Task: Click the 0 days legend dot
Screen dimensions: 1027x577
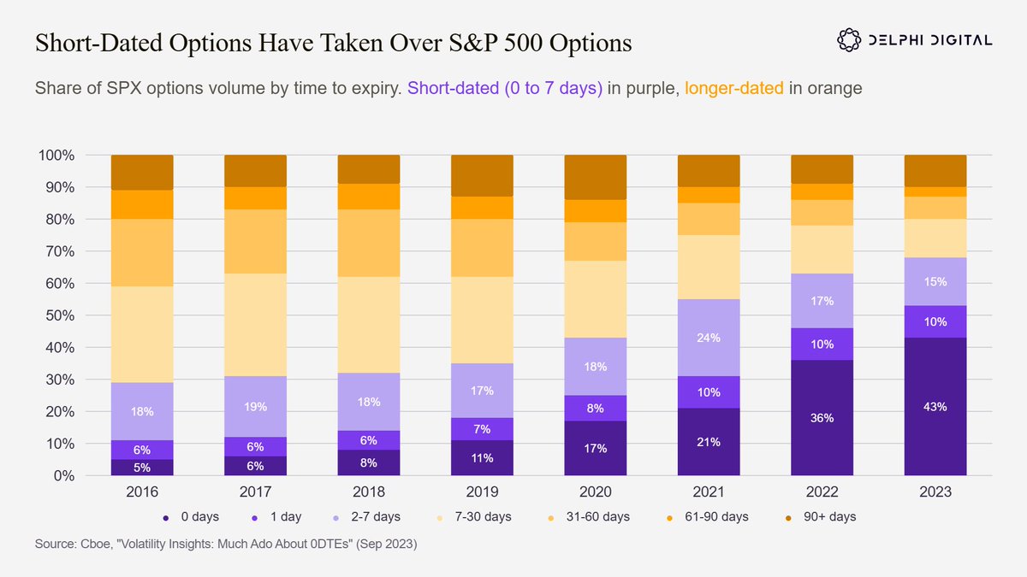Action: [x=164, y=517]
